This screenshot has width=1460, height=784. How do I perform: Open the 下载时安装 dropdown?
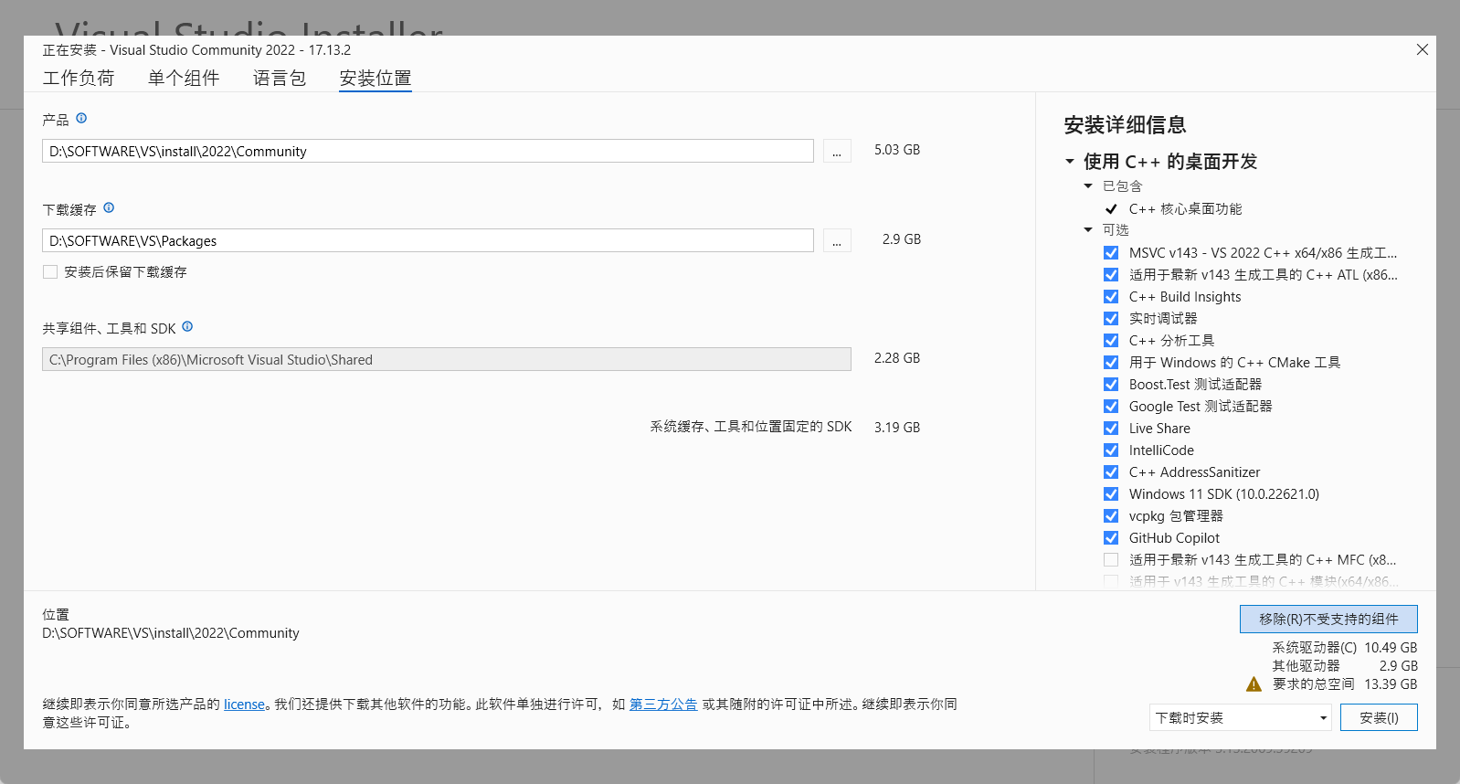pyautogui.click(x=1240, y=717)
